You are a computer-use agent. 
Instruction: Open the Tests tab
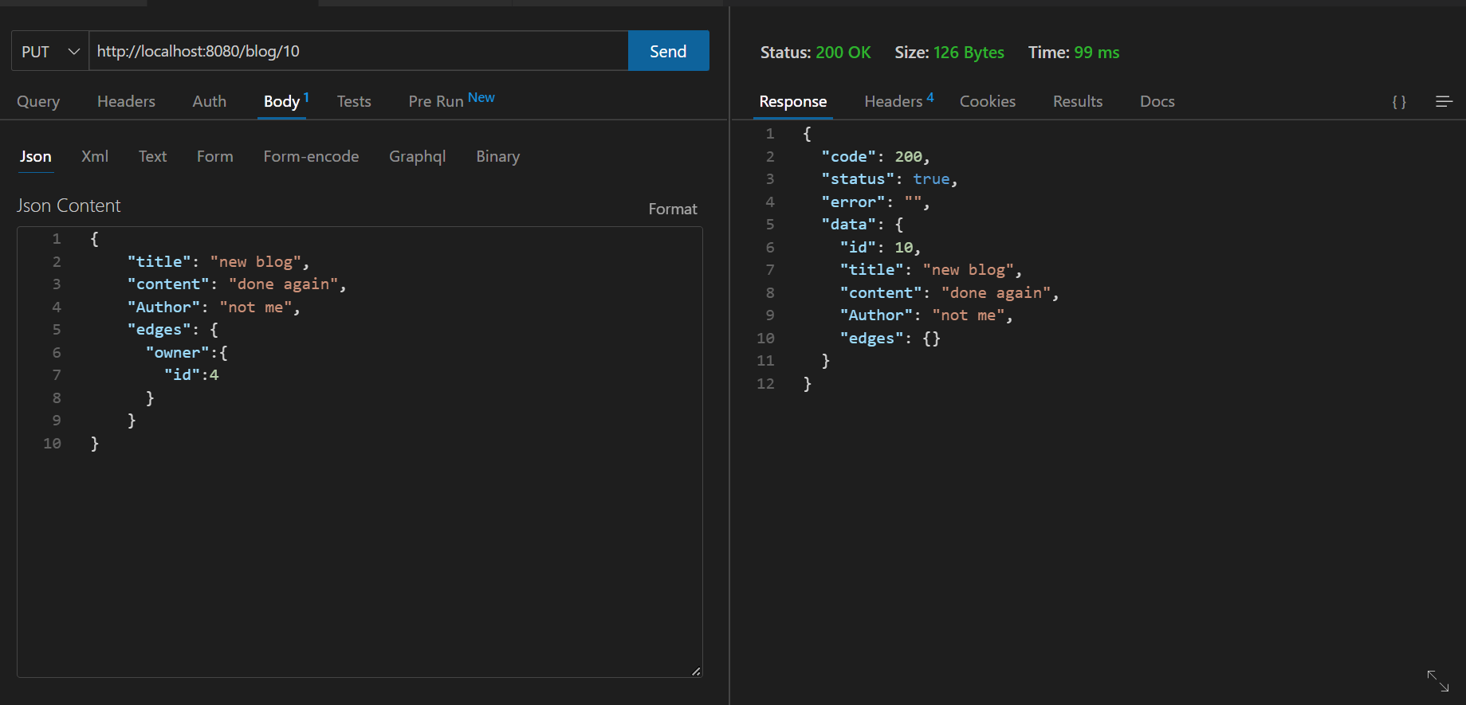[354, 101]
